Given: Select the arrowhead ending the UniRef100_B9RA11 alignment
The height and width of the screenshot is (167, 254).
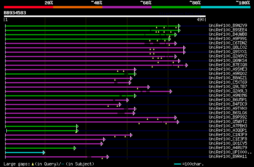Looking at the screenshot, I should 108,157.
